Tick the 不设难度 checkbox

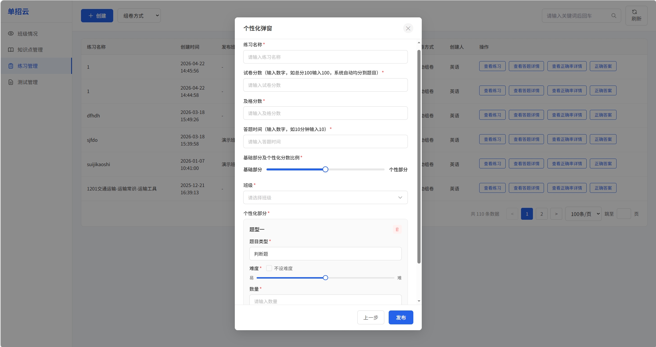pyautogui.click(x=269, y=268)
